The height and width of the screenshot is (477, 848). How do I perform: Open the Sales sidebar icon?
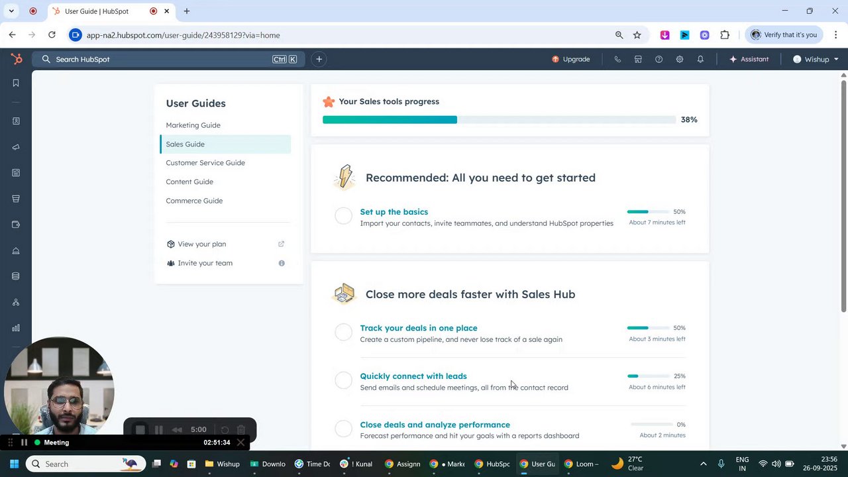[x=16, y=199]
